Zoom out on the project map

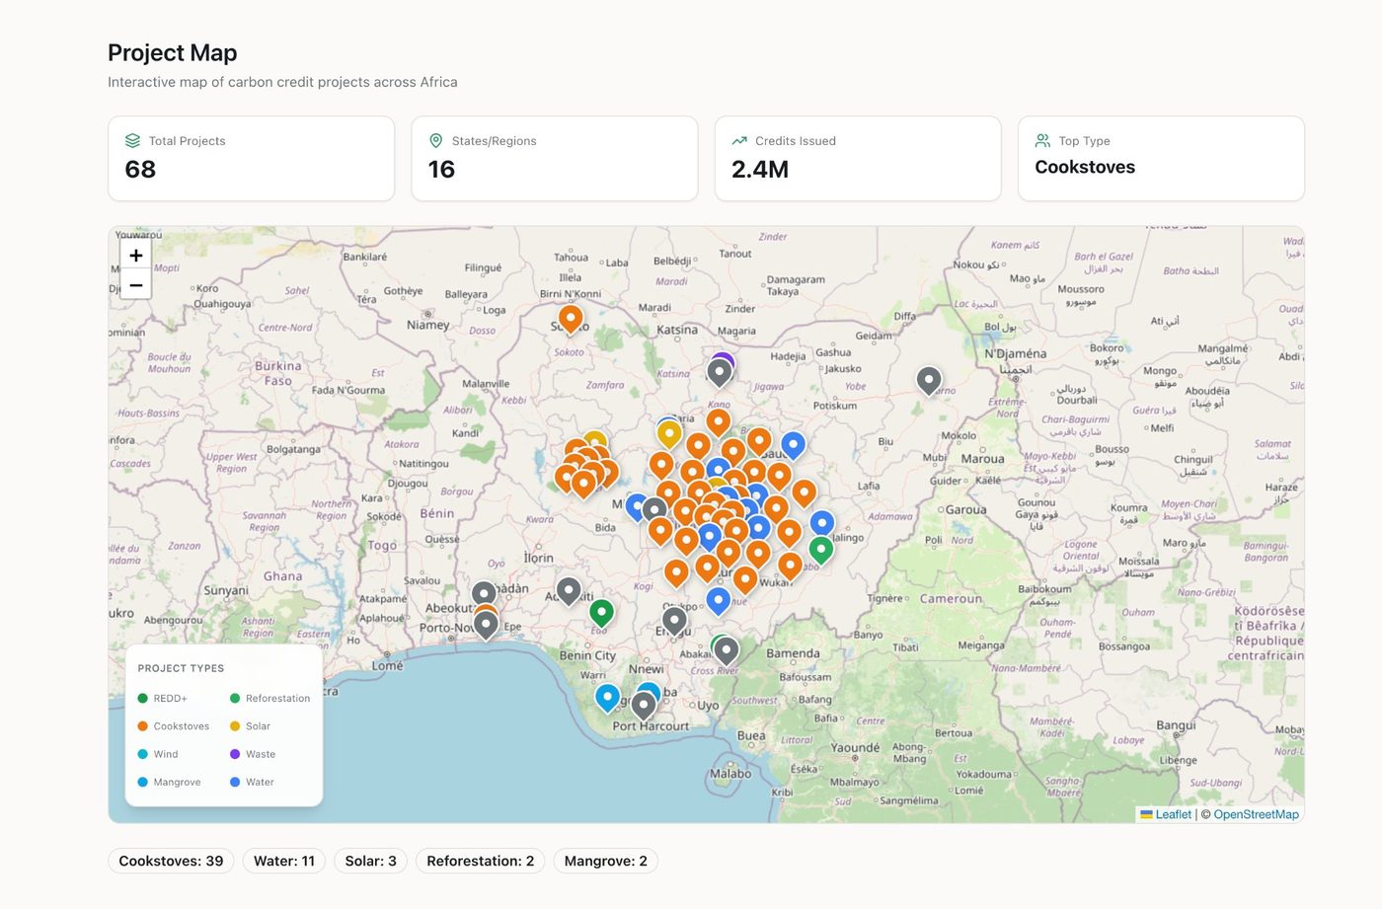[136, 284]
